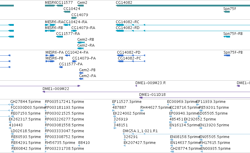Click the FGC030D03.5prime EST label

pyautogui.click(x=28, y=108)
